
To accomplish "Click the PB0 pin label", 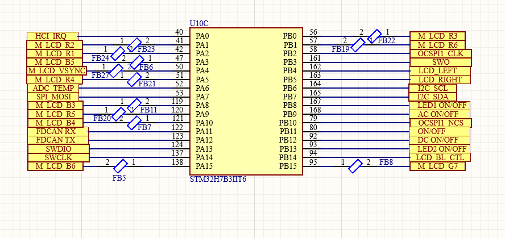I will click(290, 36).
